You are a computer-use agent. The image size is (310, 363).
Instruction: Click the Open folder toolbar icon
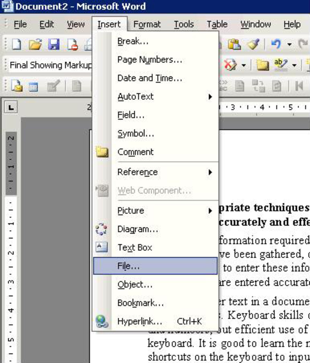click(35, 45)
